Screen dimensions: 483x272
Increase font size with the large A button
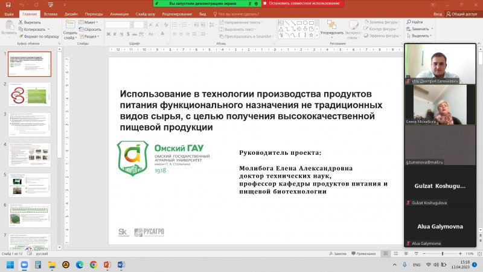click(x=150, y=25)
